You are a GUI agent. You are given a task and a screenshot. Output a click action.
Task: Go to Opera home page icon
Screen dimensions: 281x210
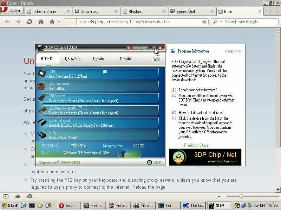point(41,22)
